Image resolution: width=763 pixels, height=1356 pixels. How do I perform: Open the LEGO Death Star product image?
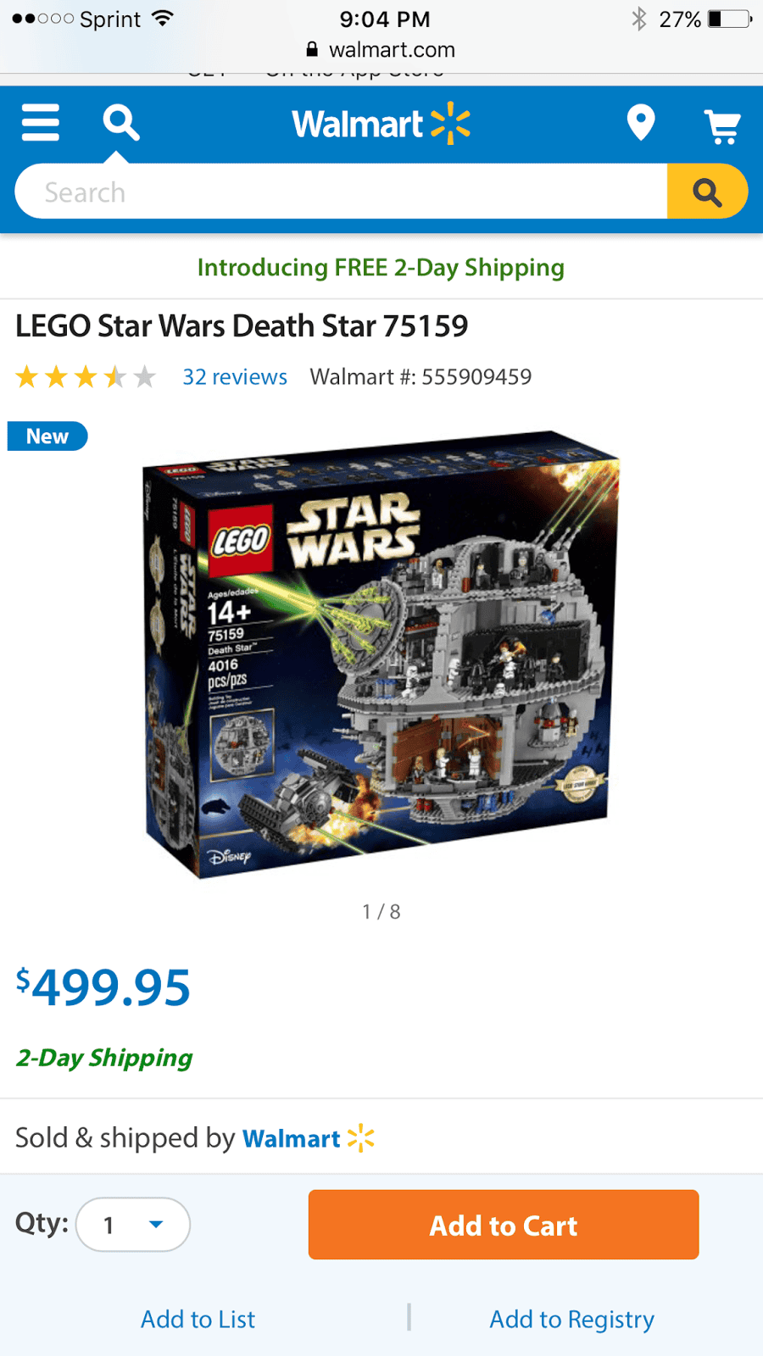pos(381,654)
